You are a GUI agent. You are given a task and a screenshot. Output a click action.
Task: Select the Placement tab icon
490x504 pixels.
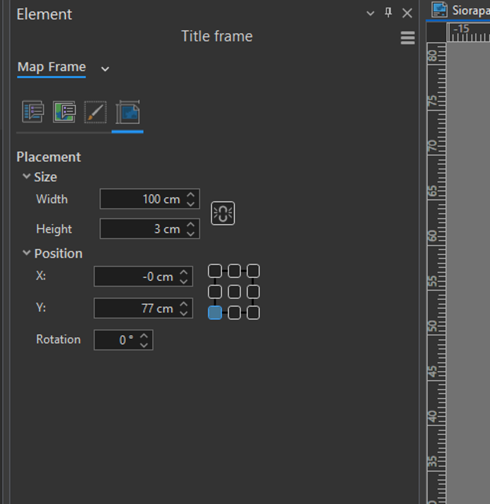coord(127,112)
